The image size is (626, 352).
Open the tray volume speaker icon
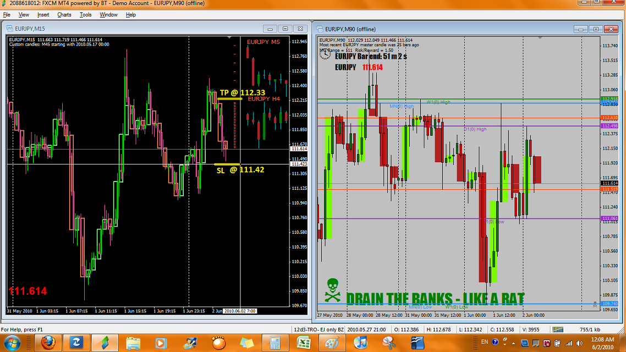pos(579,343)
